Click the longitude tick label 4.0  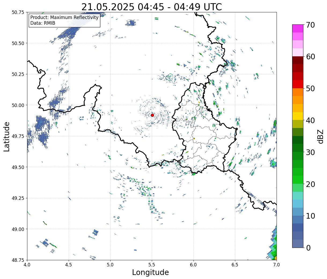27,265
